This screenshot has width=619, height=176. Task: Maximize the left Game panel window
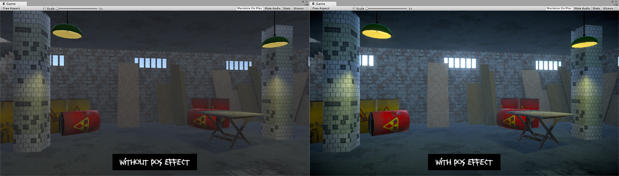tap(303, 2)
